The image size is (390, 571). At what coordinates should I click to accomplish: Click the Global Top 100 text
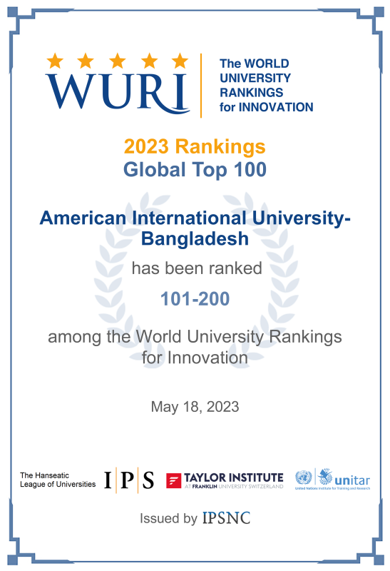(x=195, y=170)
